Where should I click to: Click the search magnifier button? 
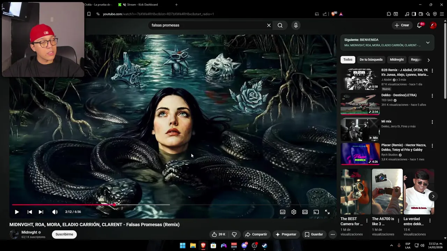pos(280,25)
